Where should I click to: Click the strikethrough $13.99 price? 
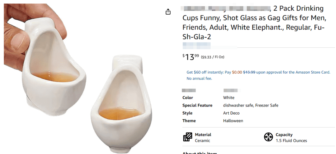coord(249,72)
